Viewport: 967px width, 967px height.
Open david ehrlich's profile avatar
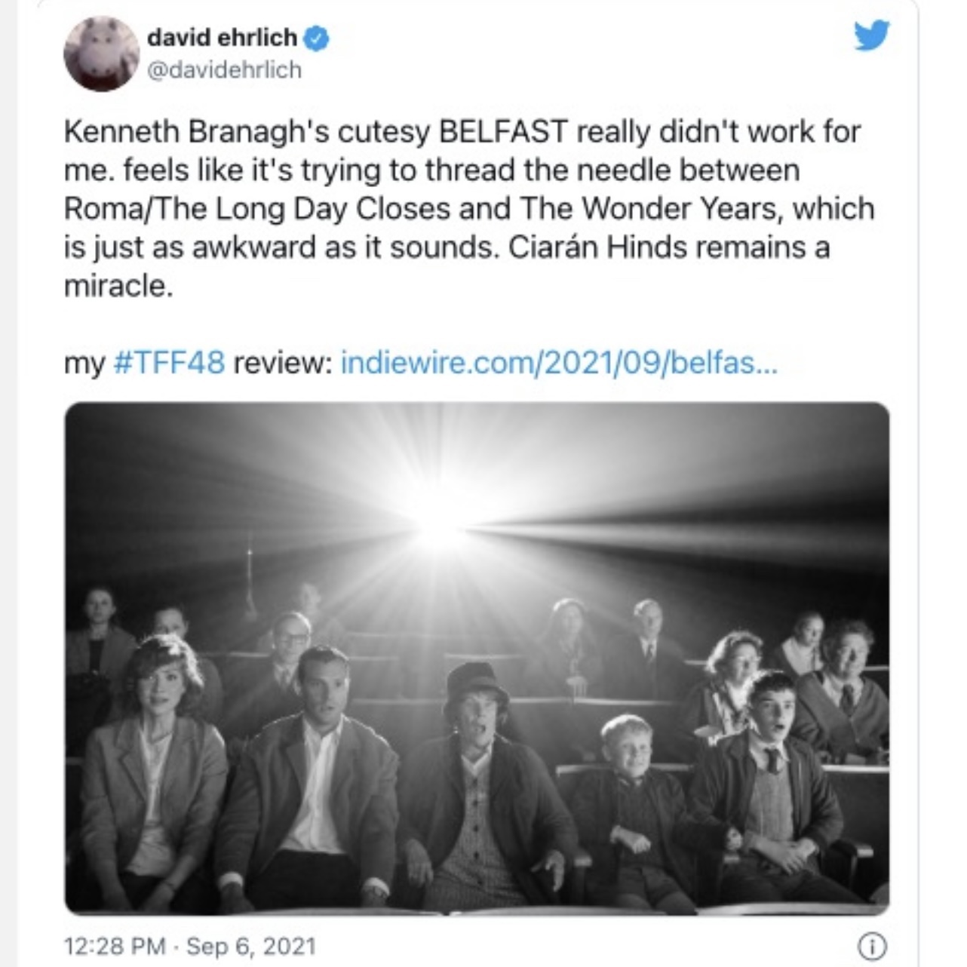[101, 54]
